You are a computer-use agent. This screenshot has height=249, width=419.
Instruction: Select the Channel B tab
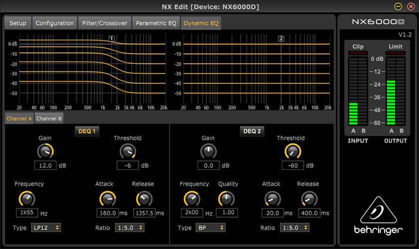tap(49, 119)
